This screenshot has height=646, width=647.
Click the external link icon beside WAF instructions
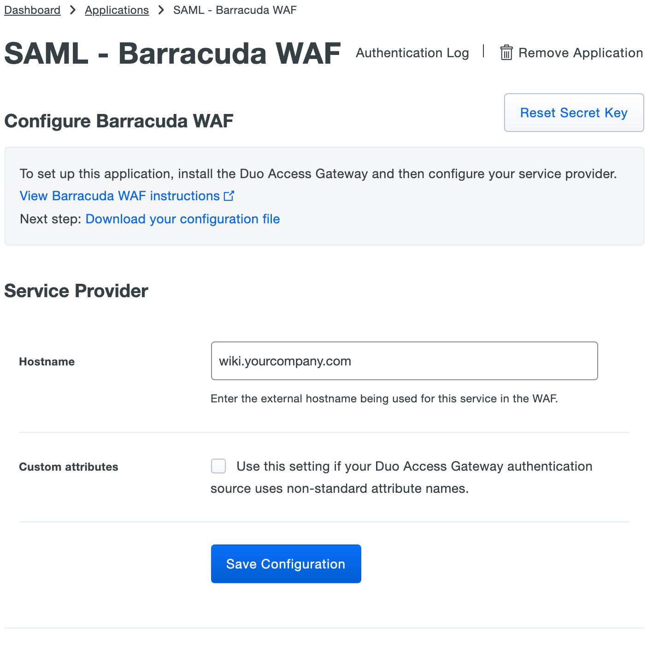[x=229, y=196]
